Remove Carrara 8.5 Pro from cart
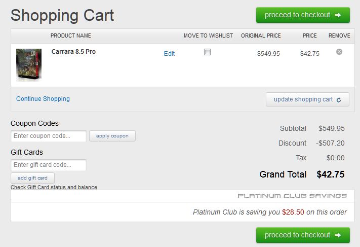 (339, 52)
